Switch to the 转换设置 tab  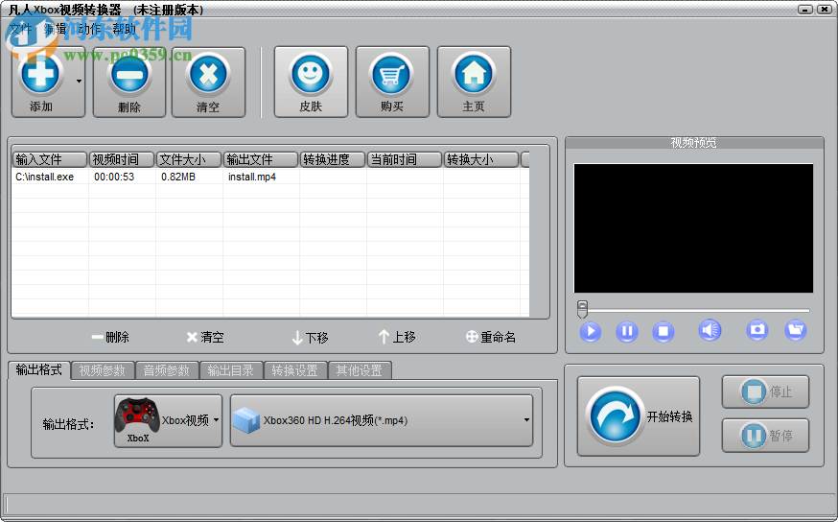point(295,370)
